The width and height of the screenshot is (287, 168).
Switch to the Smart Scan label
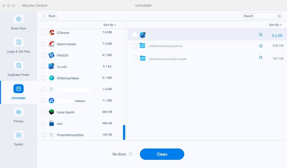point(18,28)
